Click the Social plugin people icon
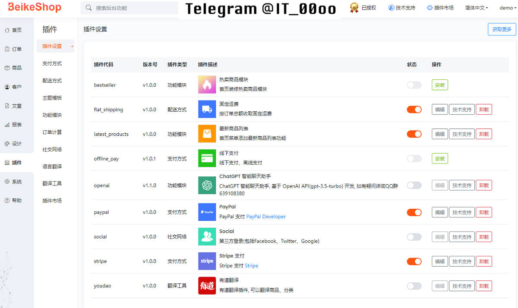518x308 pixels. coord(207,237)
